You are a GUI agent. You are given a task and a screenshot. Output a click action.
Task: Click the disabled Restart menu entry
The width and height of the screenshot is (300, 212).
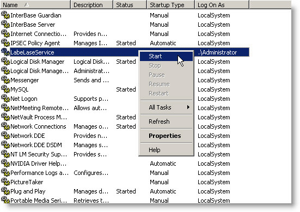tap(166, 93)
